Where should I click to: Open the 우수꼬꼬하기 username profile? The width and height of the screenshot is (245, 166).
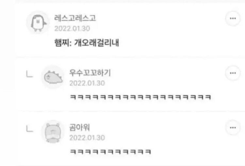tap(90, 73)
